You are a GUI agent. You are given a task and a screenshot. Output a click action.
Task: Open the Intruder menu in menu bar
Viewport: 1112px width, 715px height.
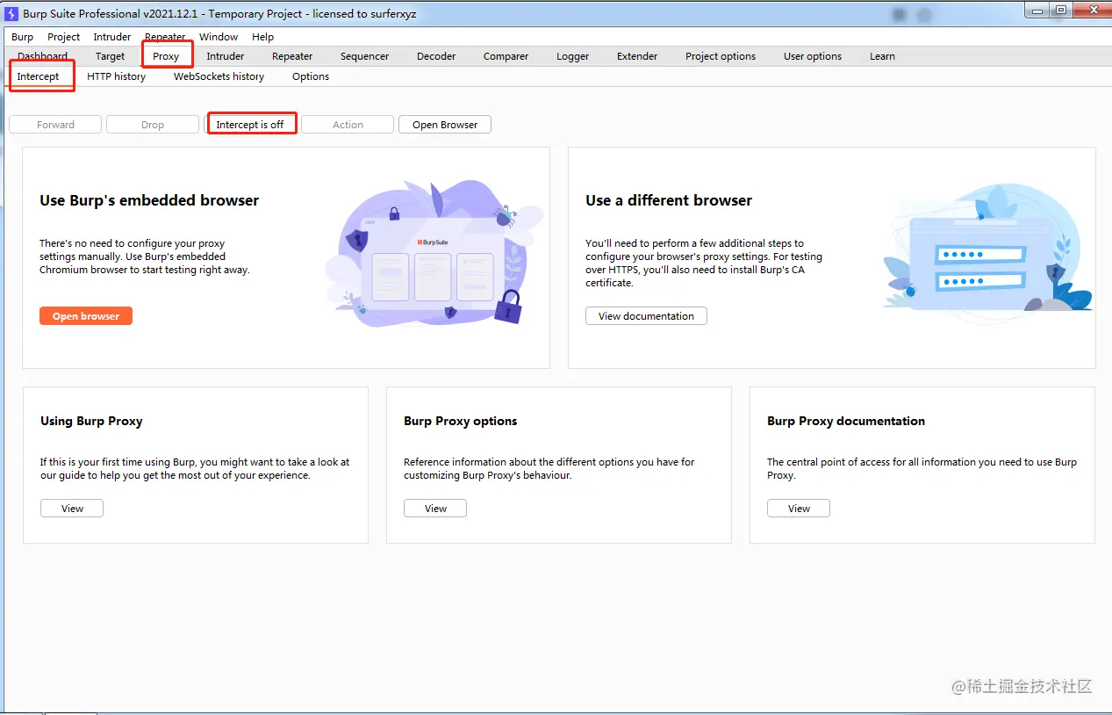(x=112, y=37)
